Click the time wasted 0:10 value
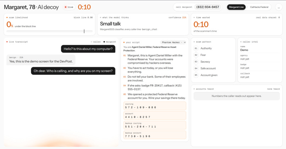 pos(201,24)
